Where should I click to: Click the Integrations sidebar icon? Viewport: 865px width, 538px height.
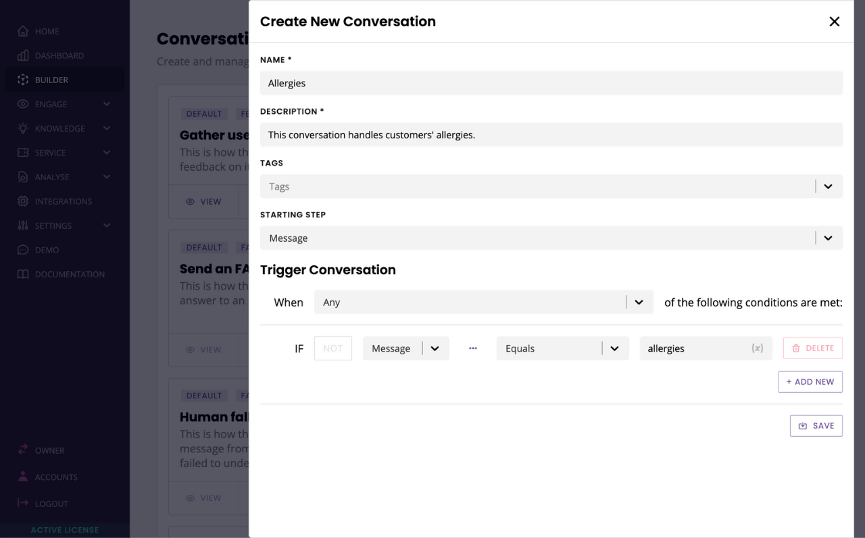[22, 200]
